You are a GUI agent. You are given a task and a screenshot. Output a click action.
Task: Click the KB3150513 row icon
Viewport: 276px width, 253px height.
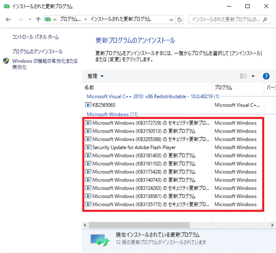(88, 131)
